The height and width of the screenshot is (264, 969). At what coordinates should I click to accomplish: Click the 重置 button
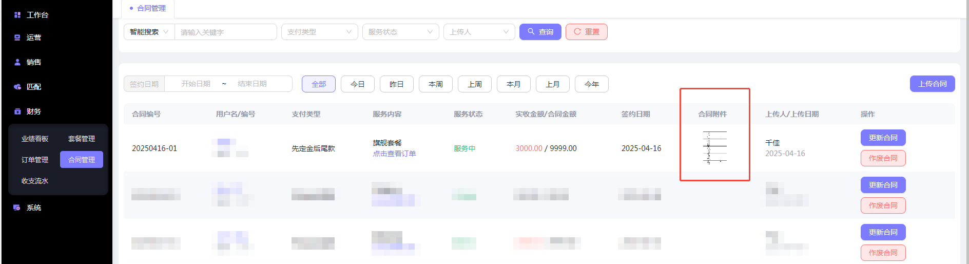[x=587, y=32]
